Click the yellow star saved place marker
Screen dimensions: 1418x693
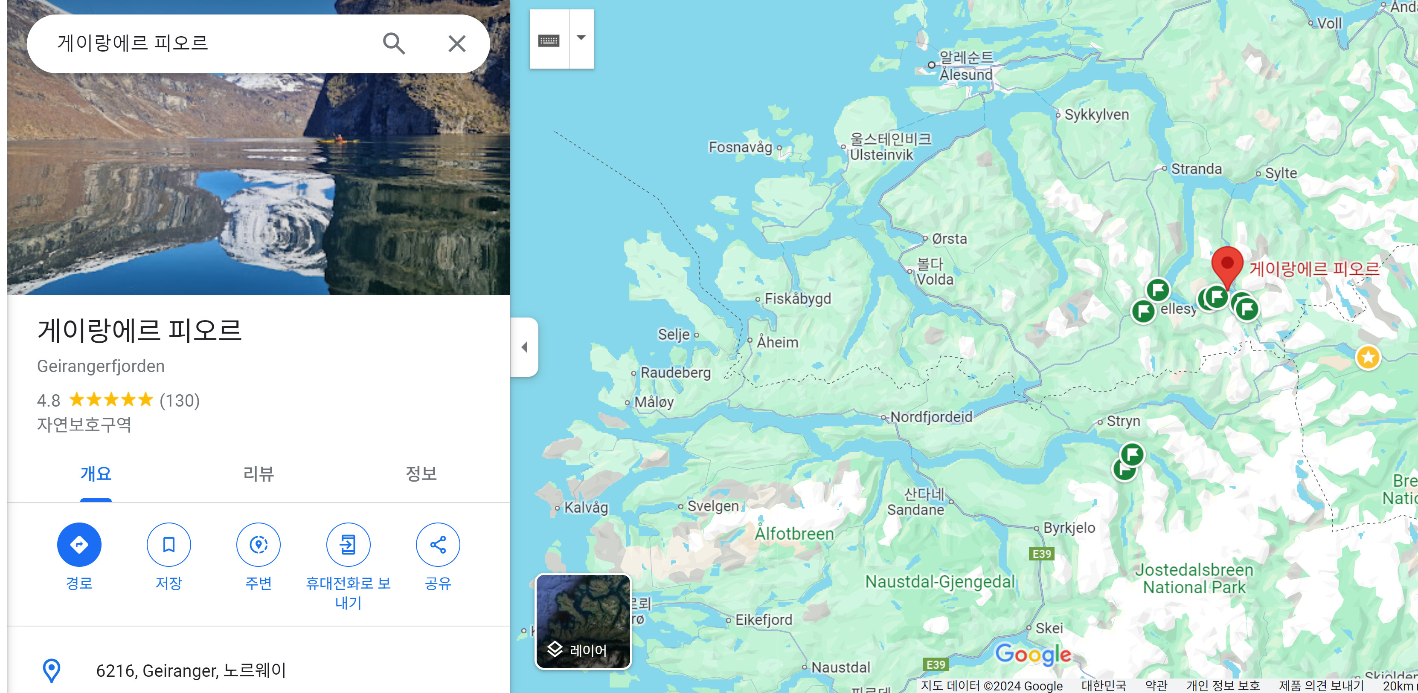click(1368, 358)
